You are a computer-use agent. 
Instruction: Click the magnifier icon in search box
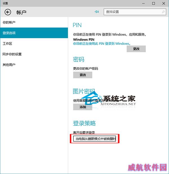[x=163, y=12]
